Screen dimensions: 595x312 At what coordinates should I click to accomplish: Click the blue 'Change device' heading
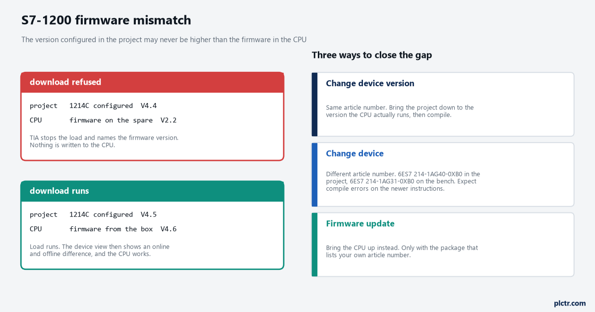(x=355, y=154)
